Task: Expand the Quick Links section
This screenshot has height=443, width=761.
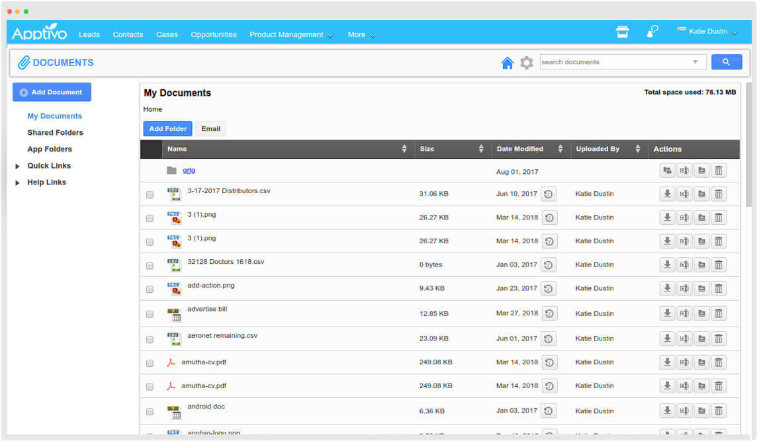Action: click(x=18, y=166)
